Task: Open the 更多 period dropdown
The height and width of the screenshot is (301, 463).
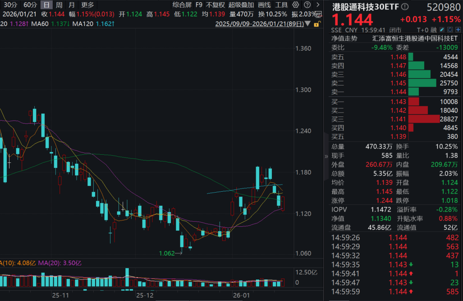Action: click(87, 5)
